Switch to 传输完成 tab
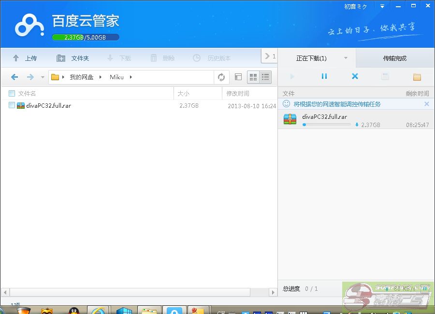Screen dimensions: 435x314 click(x=395, y=58)
